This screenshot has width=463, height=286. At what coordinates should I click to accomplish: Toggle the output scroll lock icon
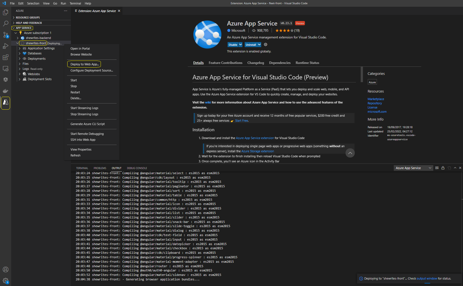tap(443, 168)
